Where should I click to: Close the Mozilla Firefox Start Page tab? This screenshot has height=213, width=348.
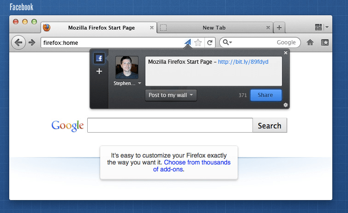click(152, 28)
